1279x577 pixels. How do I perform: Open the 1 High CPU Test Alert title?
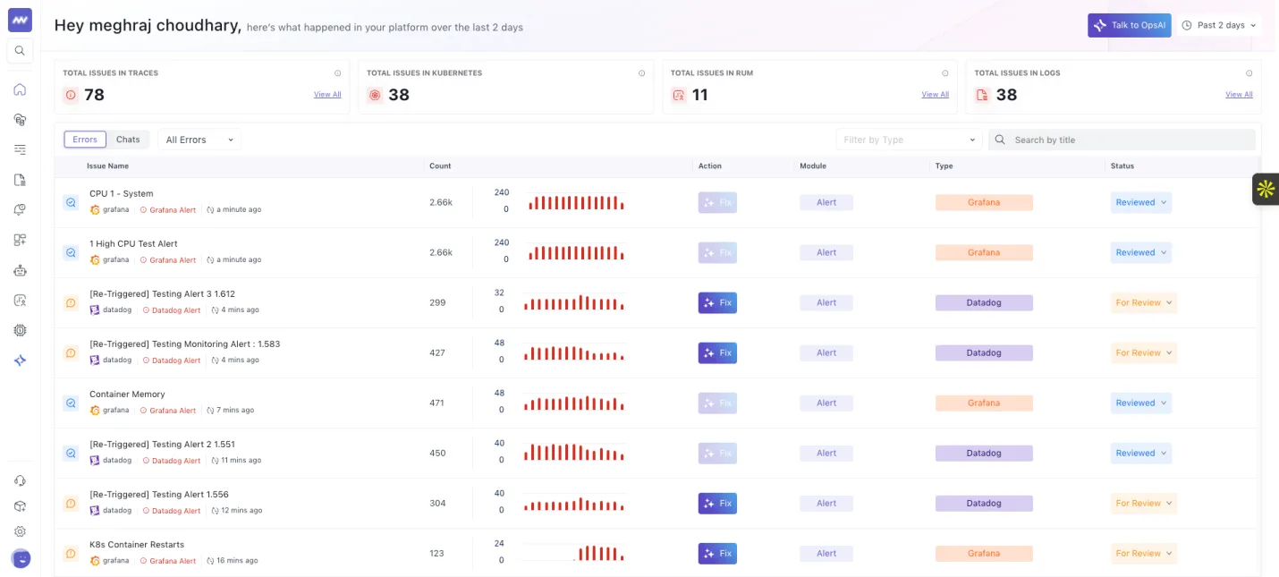tap(133, 244)
